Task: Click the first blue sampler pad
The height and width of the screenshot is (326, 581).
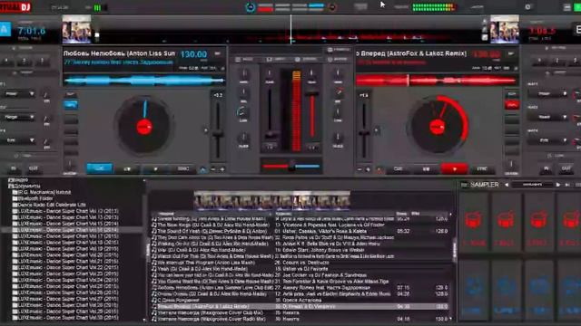Action: click(474, 290)
